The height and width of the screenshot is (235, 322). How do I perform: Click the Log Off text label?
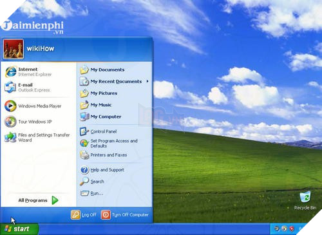pyautogui.click(x=89, y=214)
